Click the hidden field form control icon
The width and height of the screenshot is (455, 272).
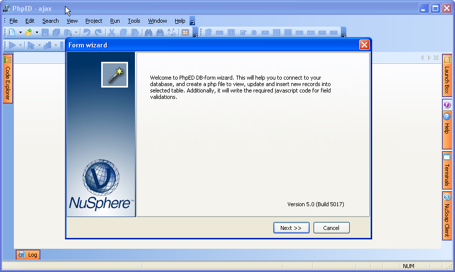click(265, 33)
